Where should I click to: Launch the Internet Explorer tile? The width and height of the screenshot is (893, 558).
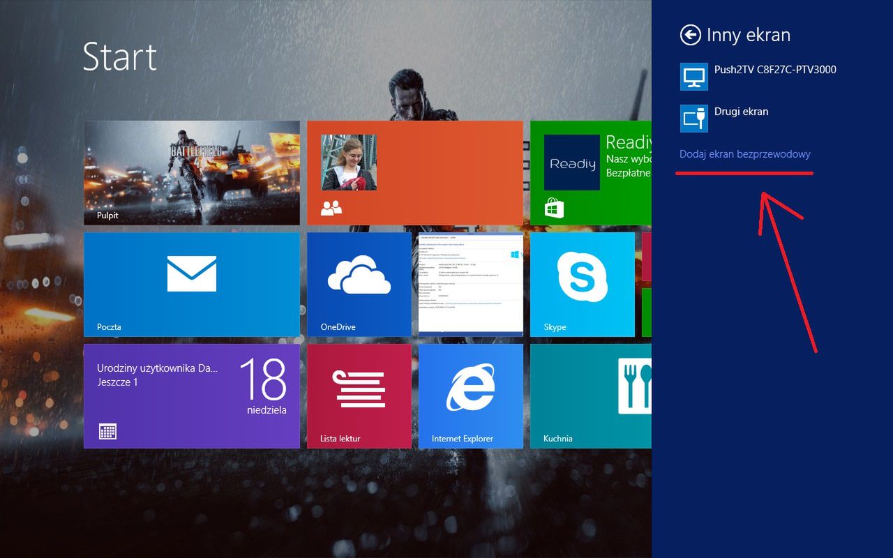(x=471, y=396)
